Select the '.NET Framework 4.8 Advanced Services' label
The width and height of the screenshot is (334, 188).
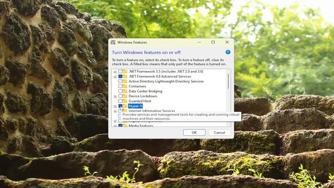coord(160,76)
